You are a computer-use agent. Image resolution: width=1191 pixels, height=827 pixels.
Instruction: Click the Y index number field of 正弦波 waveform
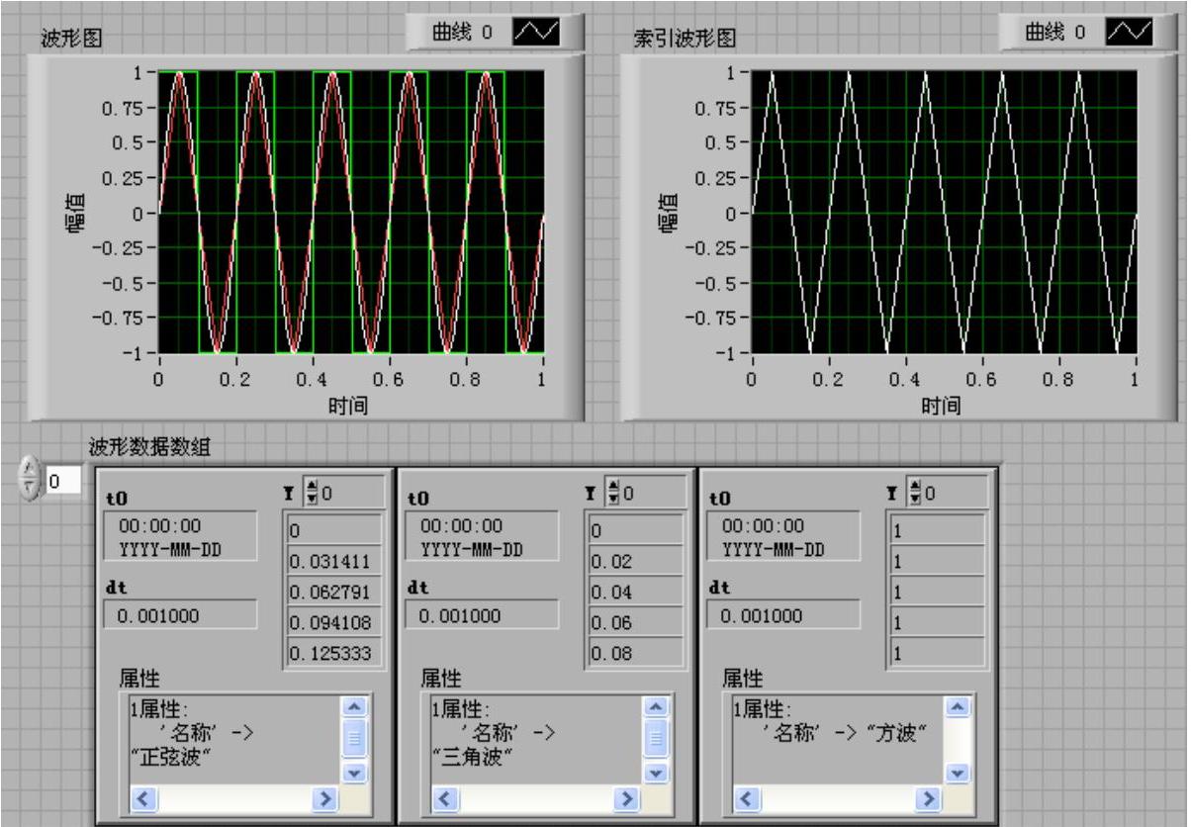(350, 493)
